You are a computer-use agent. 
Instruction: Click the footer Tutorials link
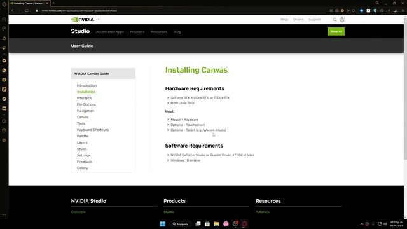click(x=263, y=212)
